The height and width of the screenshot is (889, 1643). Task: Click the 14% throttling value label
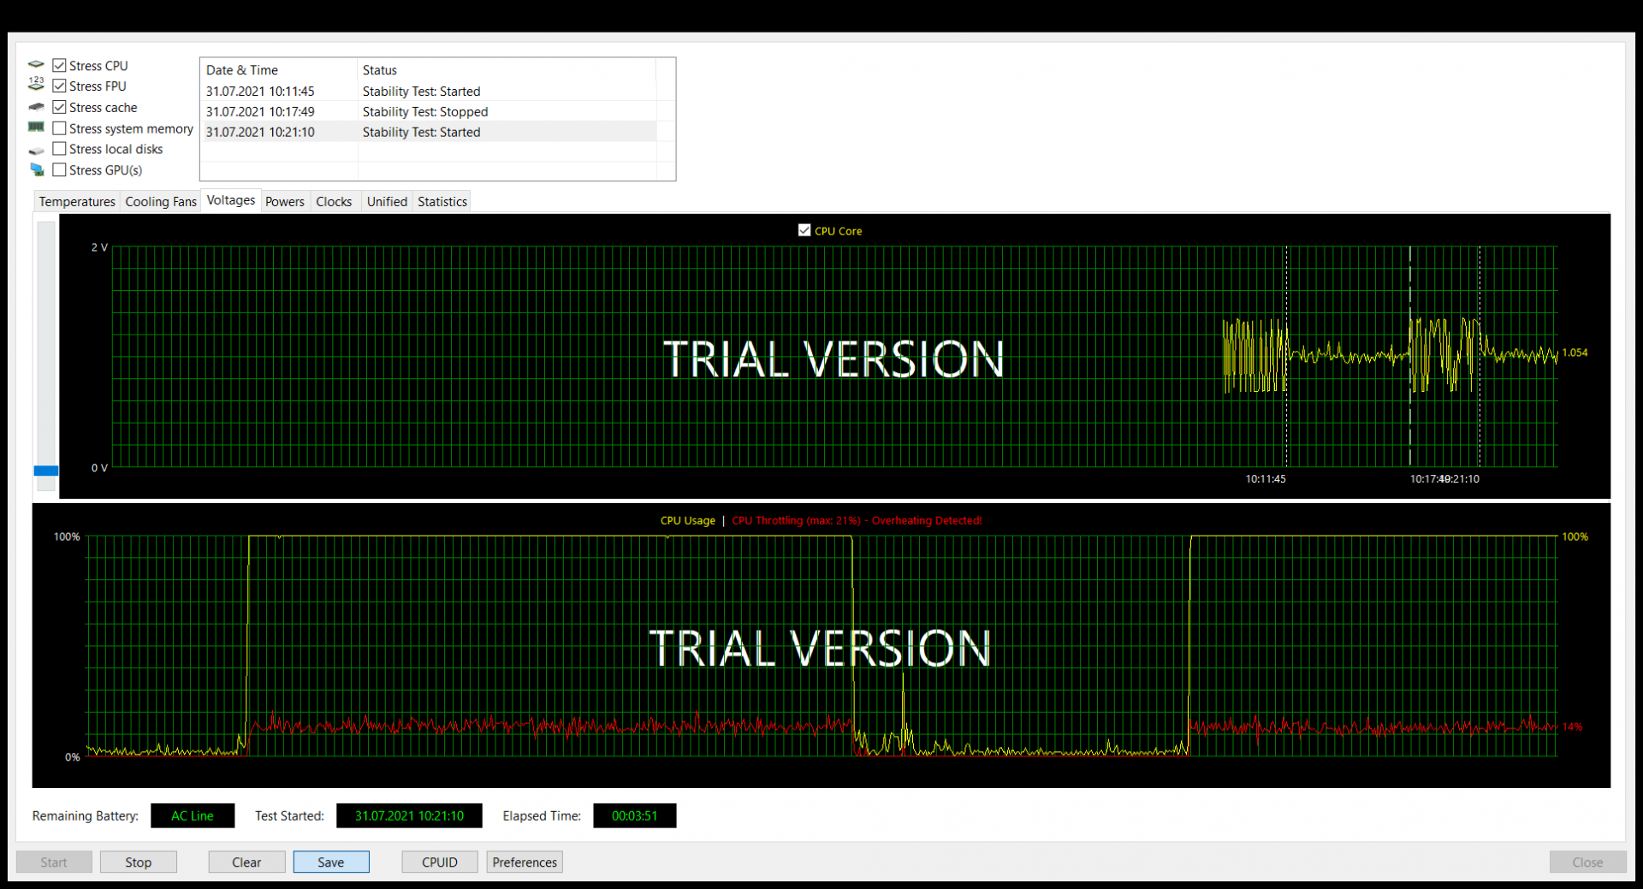[1572, 726]
